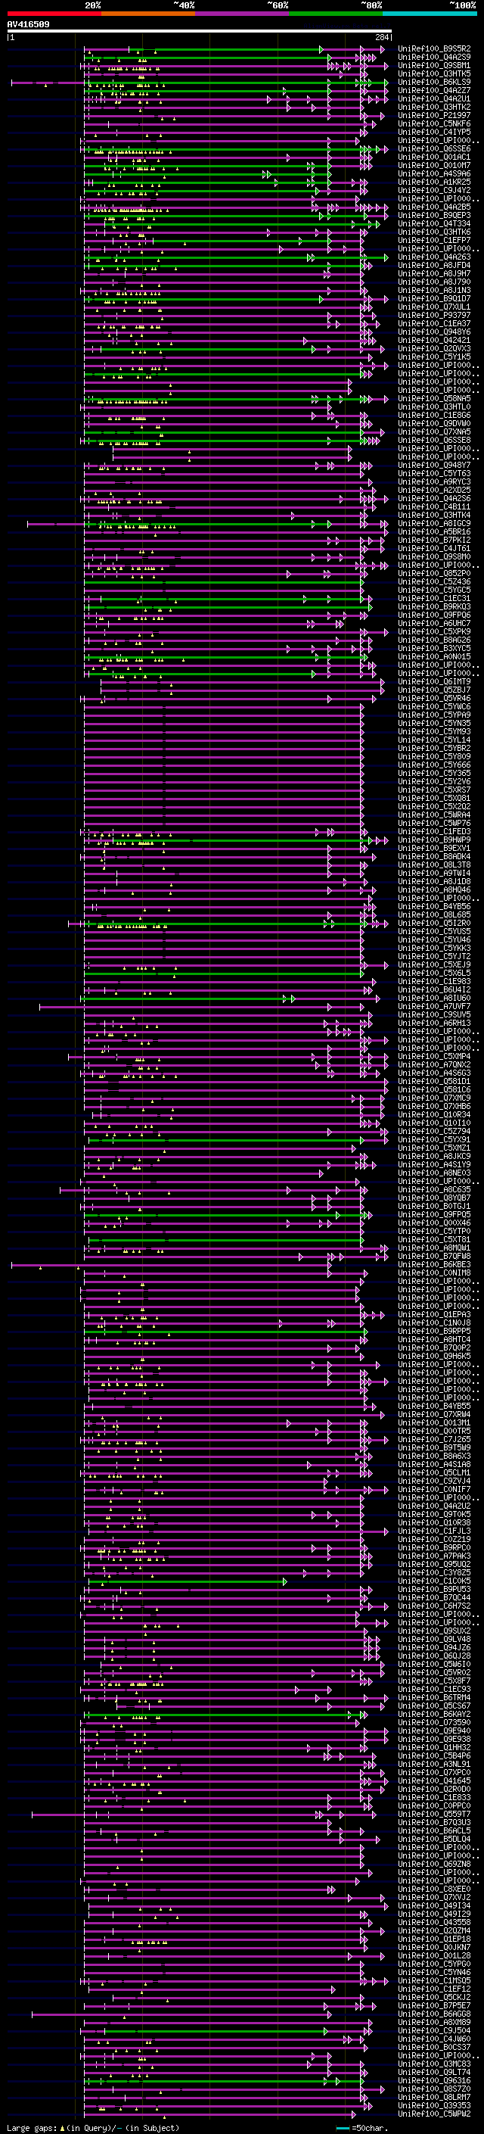The width and height of the screenshot is (484, 2134).
Task: Select the UniRef100_Q4T334 label
Action: click(x=433, y=223)
